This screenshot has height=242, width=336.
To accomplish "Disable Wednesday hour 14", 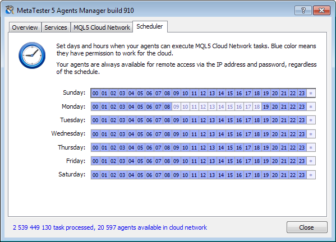I will 221,134.
